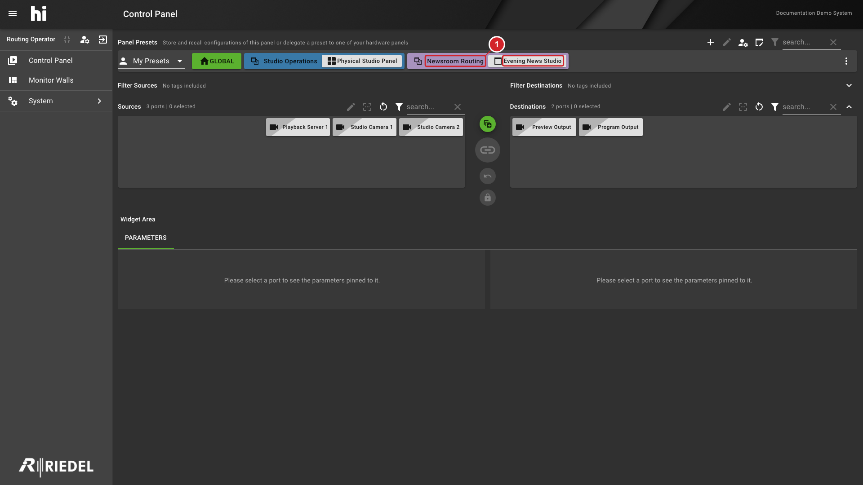This screenshot has height=485, width=863.
Task: Edit Sources with the pencil icon
Action: tap(351, 107)
